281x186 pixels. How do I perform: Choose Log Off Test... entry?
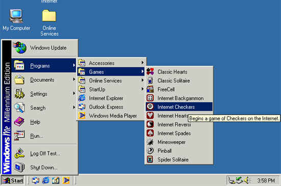click(x=44, y=153)
